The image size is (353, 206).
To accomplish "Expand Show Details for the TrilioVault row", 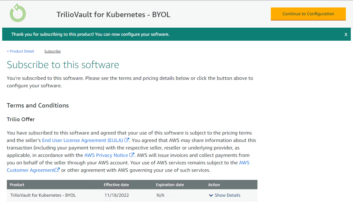I will (227, 195).
